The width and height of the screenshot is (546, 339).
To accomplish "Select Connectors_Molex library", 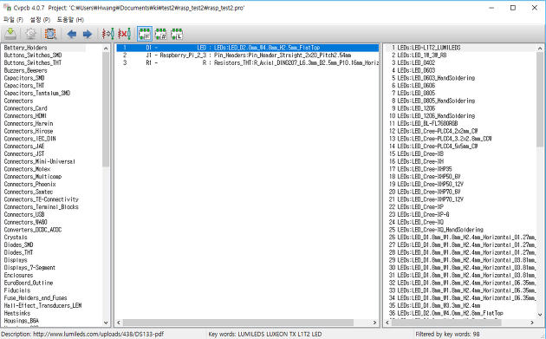I will [x=27, y=169].
